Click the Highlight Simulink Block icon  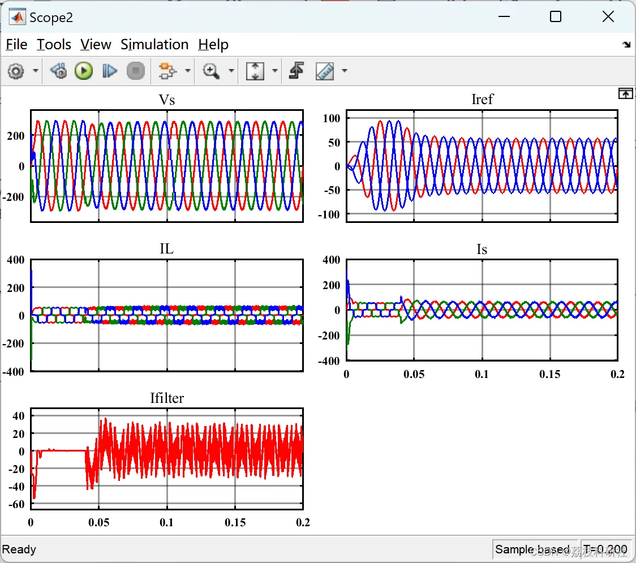coord(167,71)
